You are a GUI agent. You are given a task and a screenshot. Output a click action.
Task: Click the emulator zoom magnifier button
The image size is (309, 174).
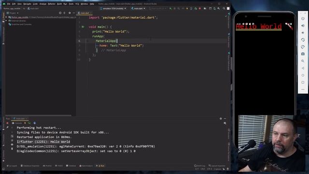(x=303, y=61)
